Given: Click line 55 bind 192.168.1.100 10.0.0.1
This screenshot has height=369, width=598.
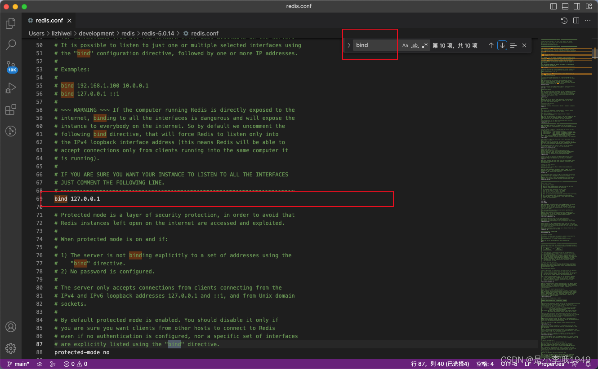Looking at the screenshot, I should click(x=104, y=85).
